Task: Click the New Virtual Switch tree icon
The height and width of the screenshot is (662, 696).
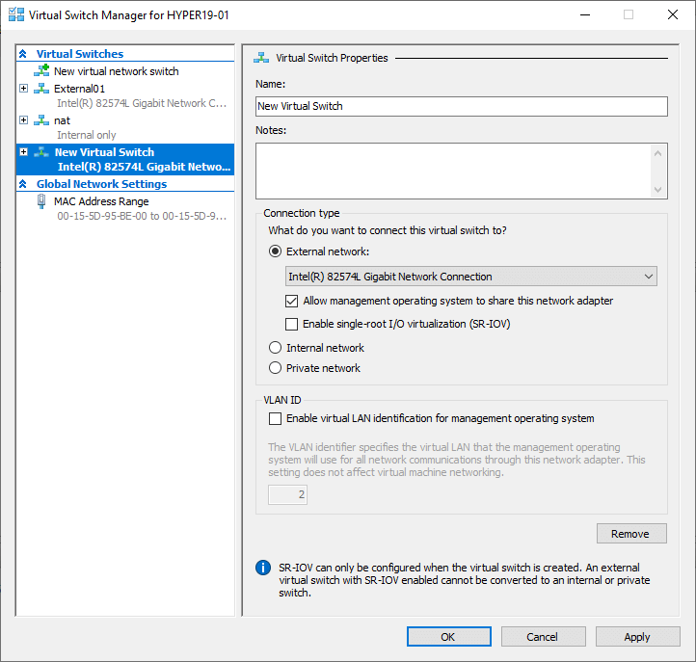Action: point(41,152)
